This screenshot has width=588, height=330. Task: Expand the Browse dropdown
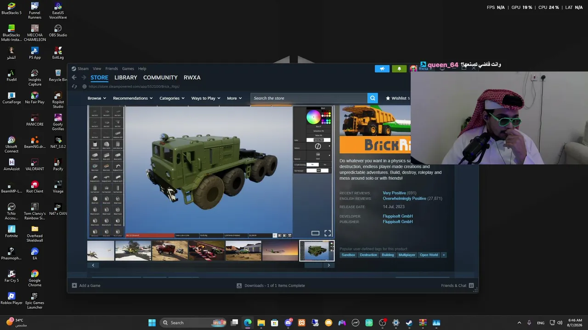pos(96,98)
